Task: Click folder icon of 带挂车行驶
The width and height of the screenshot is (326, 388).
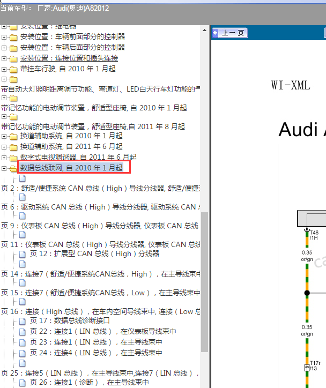Action: [13, 70]
